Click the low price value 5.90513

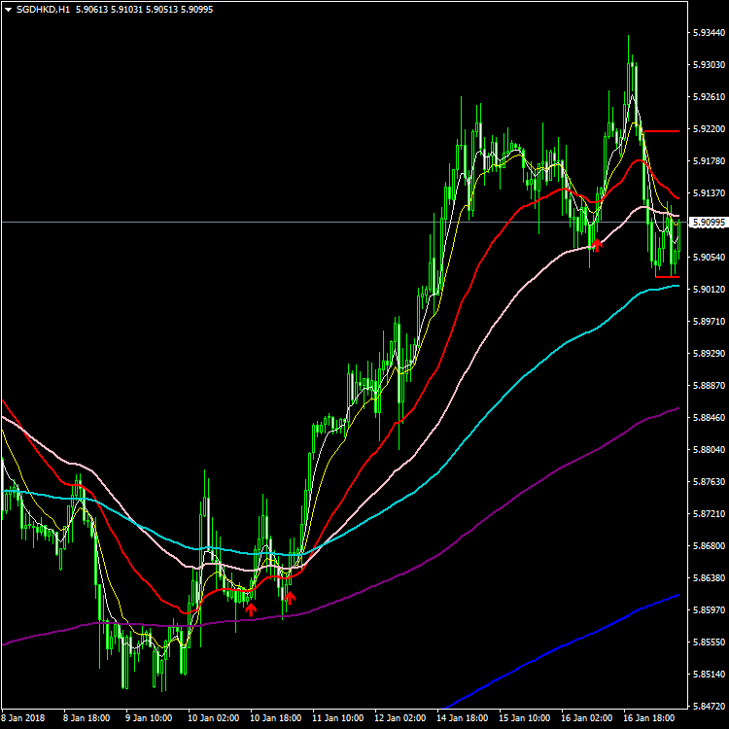pyautogui.click(x=161, y=10)
